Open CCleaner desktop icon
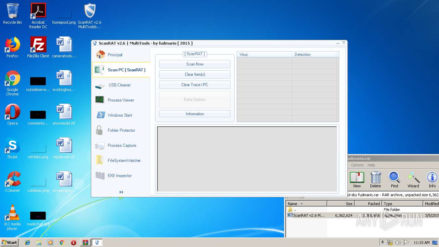Viewport: 439px width, 247px height. [12, 182]
